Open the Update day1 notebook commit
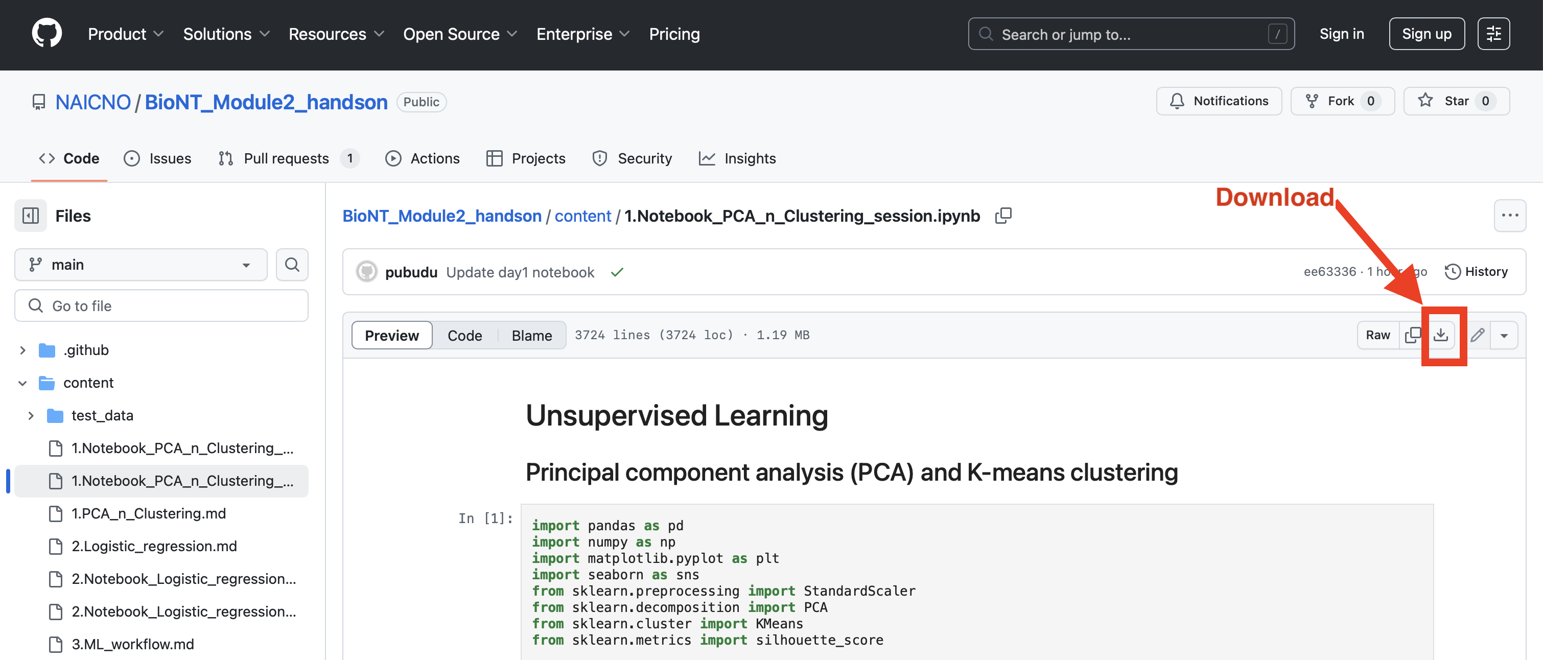This screenshot has height=660, width=1543. coord(520,272)
